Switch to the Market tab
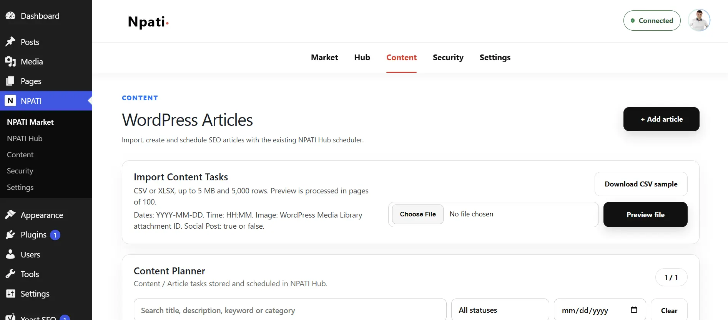The height and width of the screenshot is (320, 728). click(x=324, y=58)
